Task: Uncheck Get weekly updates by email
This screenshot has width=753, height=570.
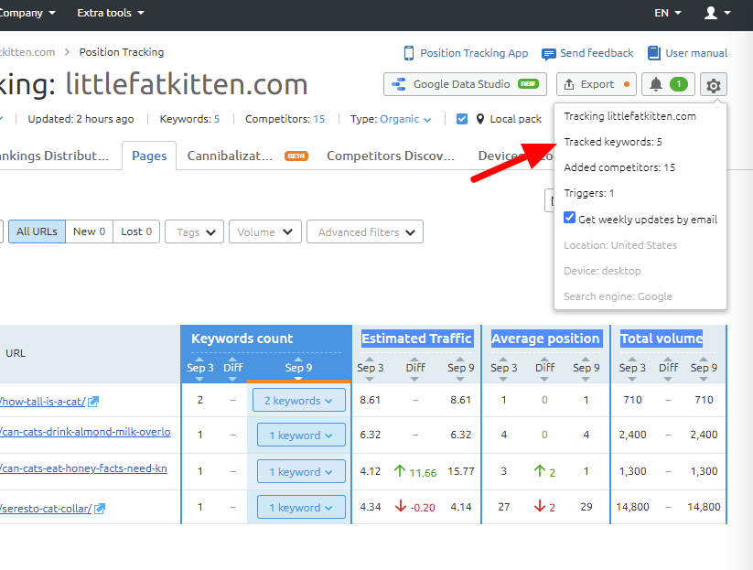Action: pos(569,218)
